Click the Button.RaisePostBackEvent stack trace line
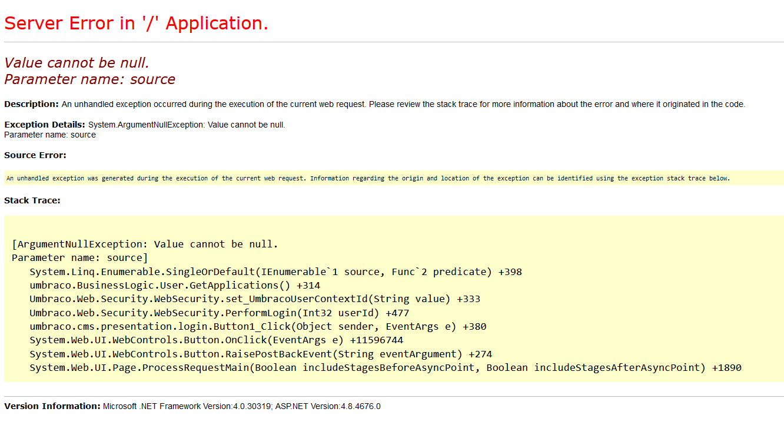 261,354
